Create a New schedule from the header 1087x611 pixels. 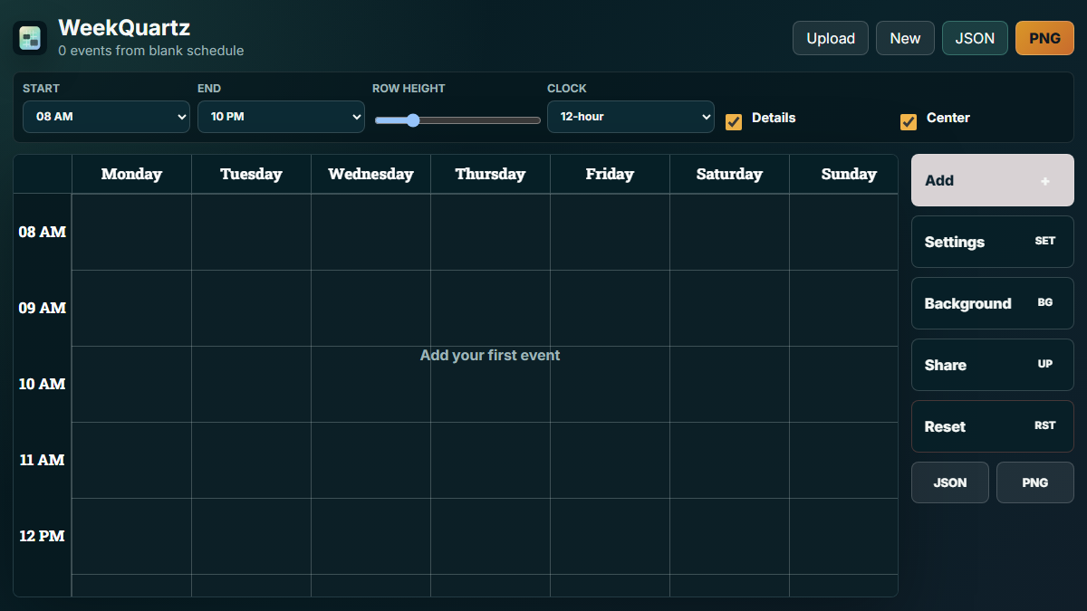click(905, 38)
